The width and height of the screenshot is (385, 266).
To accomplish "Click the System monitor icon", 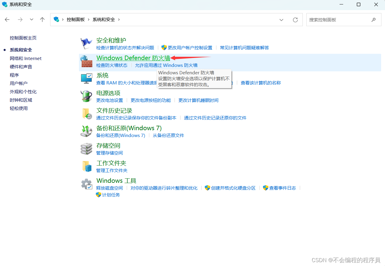I will [86, 79].
